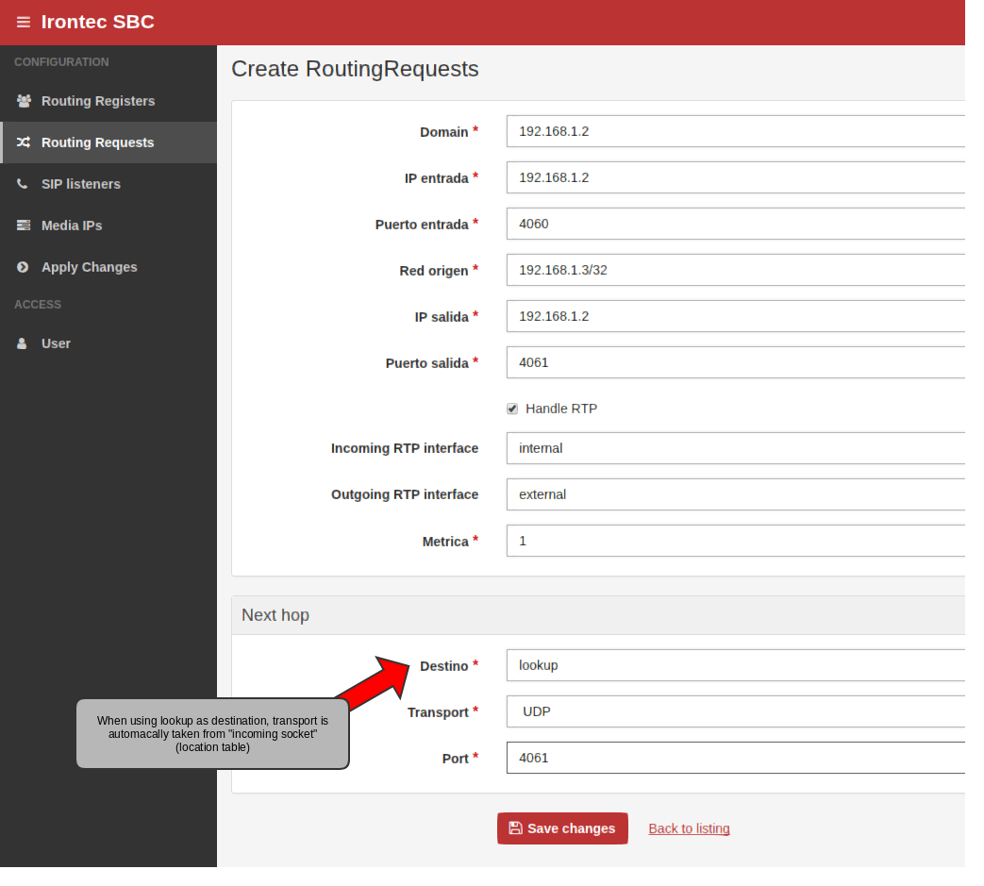Click the SIP listeners phone icon
This screenshot has height=886, width=984.
click(x=22, y=184)
